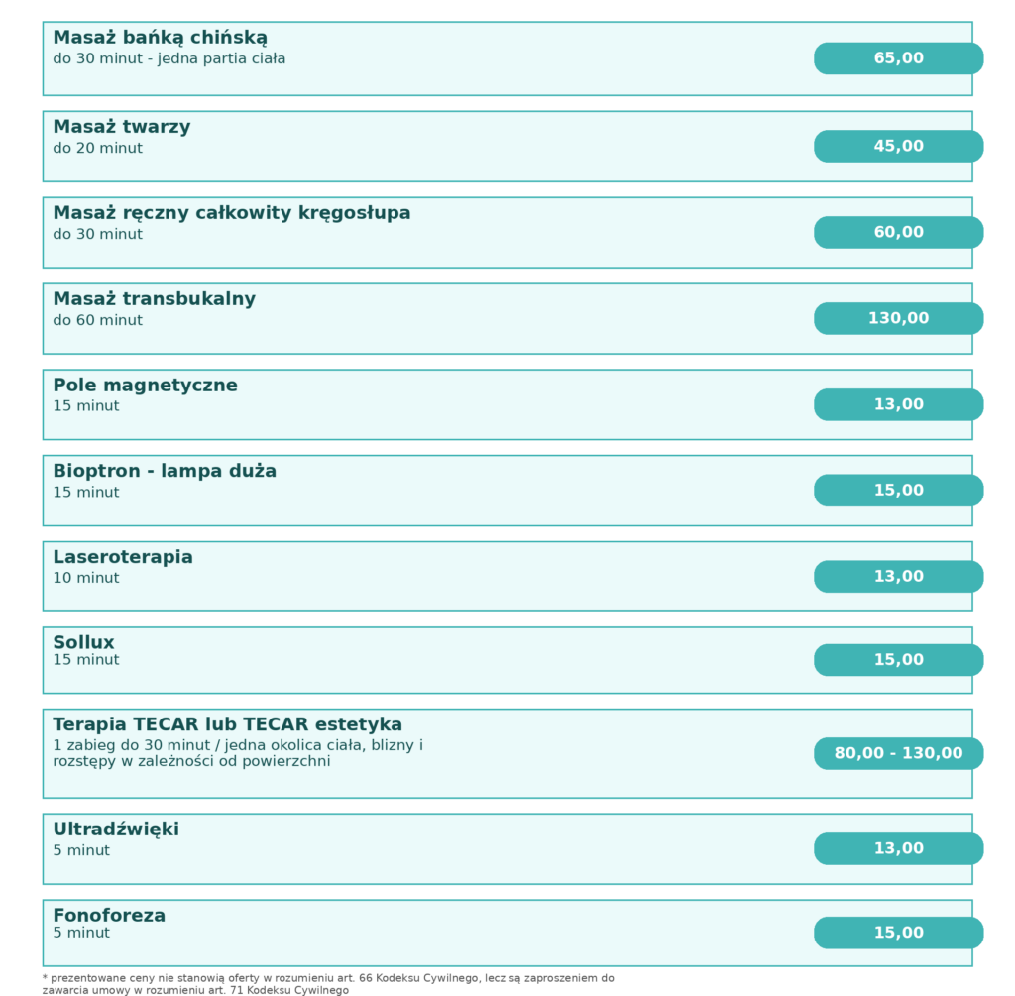
Task: Click the Pole magnetyczne price button
Action: coord(898,404)
